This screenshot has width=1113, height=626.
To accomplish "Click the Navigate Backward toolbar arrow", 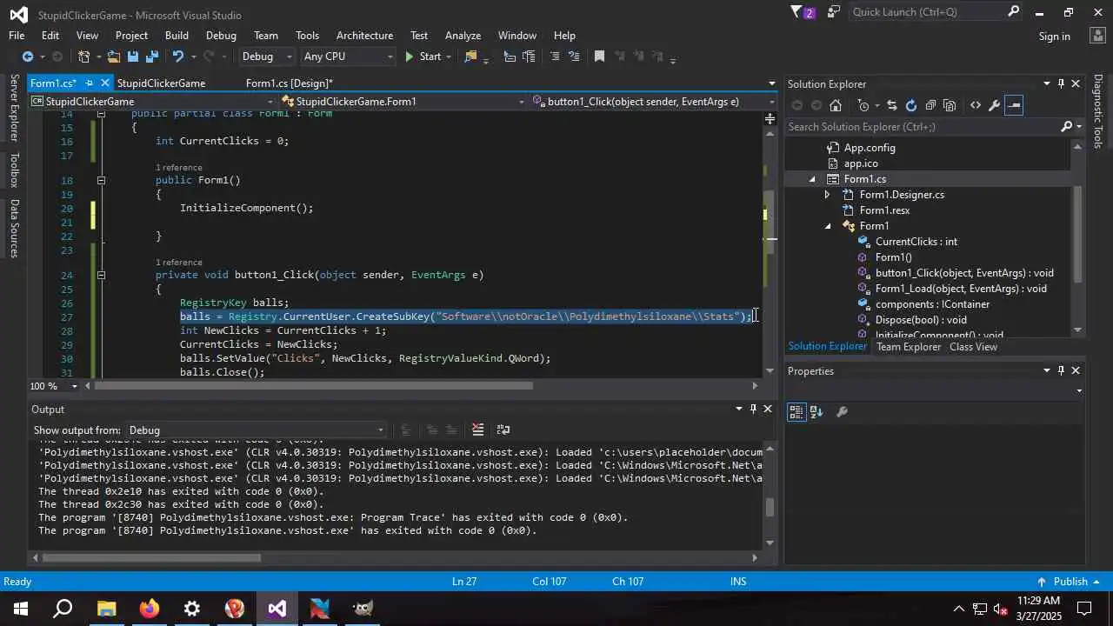I will [x=27, y=57].
